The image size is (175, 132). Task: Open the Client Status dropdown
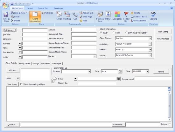tap(150, 38)
